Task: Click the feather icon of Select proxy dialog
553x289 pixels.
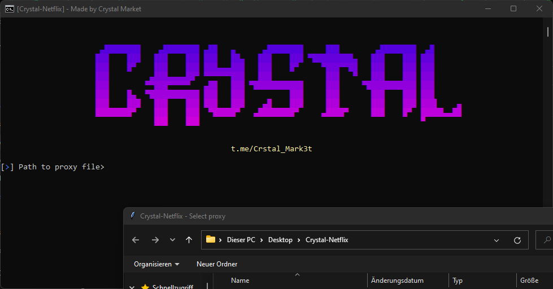Action: point(133,216)
